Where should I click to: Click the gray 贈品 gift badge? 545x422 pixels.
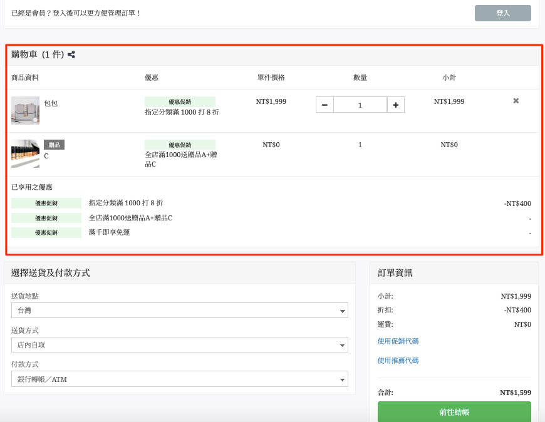(x=54, y=145)
